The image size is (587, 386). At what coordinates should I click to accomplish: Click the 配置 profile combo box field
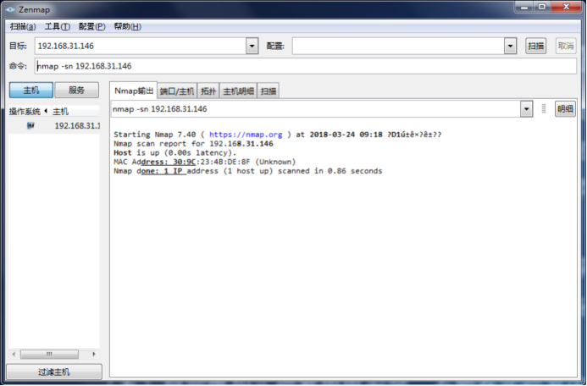click(398, 46)
